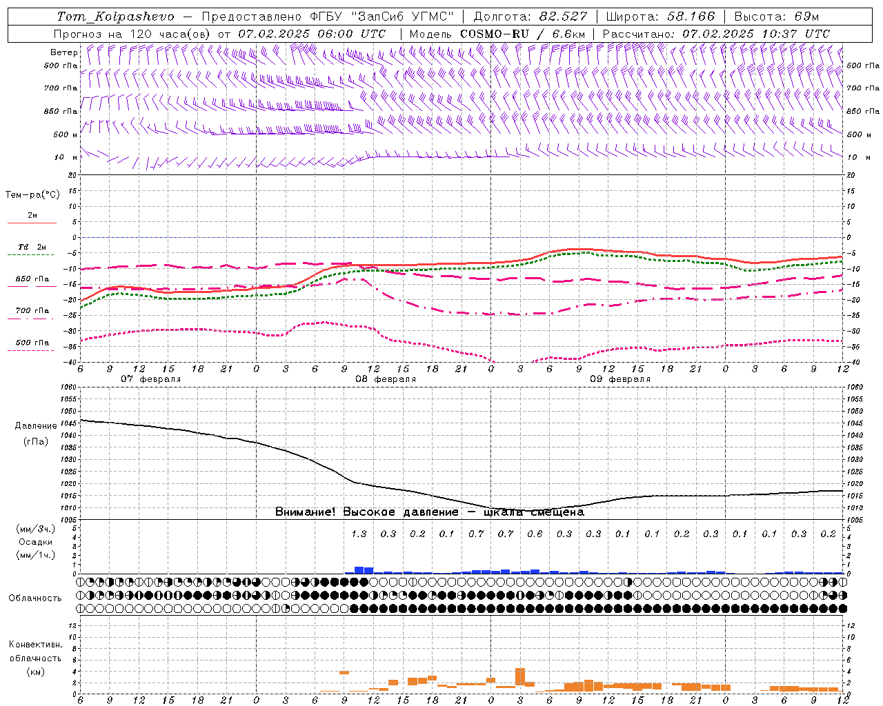Click the 09 февраля date label
The width and height of the screenshot is (883, 706).
coord(620,379)
